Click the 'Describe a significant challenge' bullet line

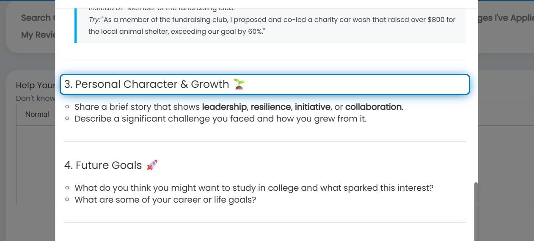(x=220, y=119)
